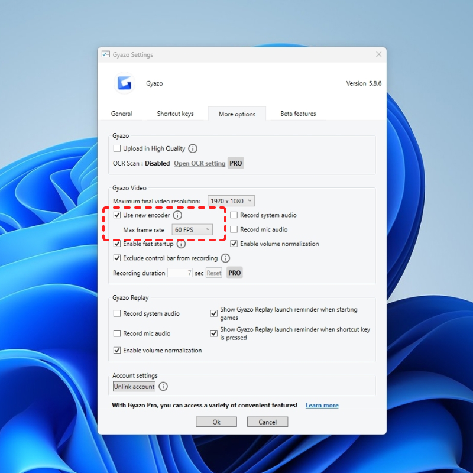Screen dimensions: 473x473
Task: Switch to Beta features tab
Action: tap(298, 114)
